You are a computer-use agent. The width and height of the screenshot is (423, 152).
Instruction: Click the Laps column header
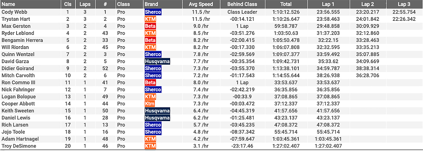85,4
